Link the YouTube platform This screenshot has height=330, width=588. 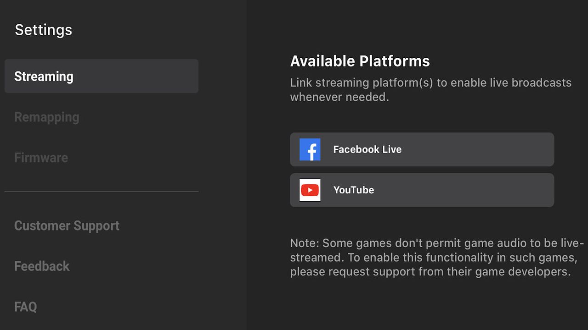(422, 190)
